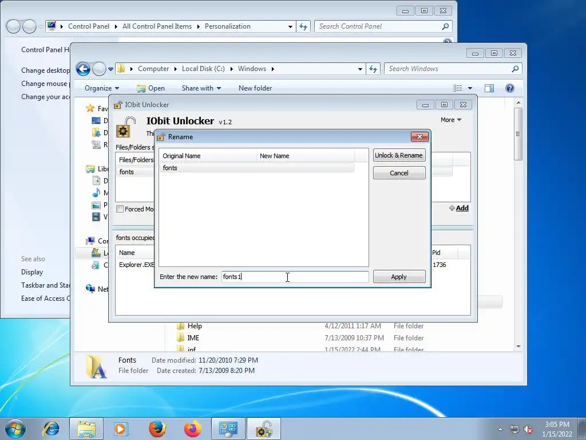This screenshot has height=440, width=586.
Task: Click the Videos library icon
Action: 96,217
